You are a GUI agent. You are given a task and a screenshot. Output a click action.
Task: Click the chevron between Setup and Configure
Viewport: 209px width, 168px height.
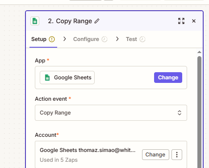tap(64, 39)
